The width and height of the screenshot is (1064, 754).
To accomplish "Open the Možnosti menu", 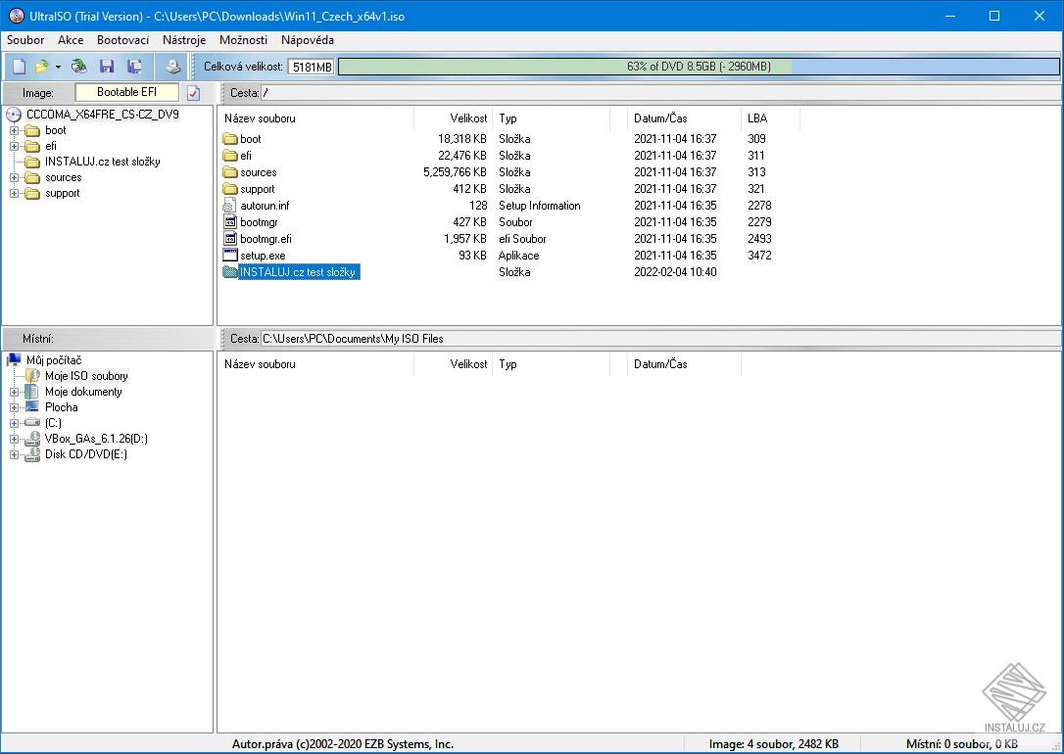I will pyautogui.click(x=244, y=40).
